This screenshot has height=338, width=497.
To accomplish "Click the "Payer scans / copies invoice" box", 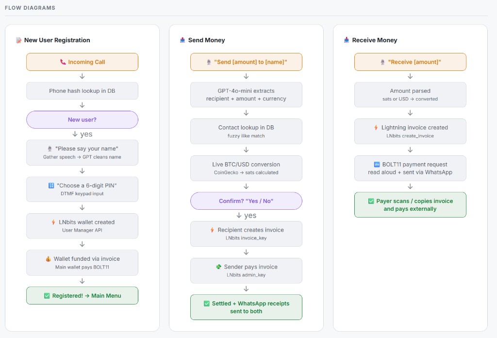I will (410, 205).
